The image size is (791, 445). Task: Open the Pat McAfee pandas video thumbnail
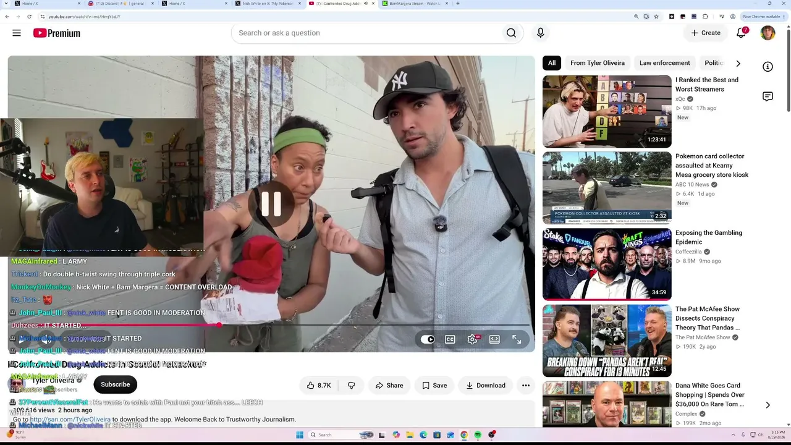click(x=607, y=341)
